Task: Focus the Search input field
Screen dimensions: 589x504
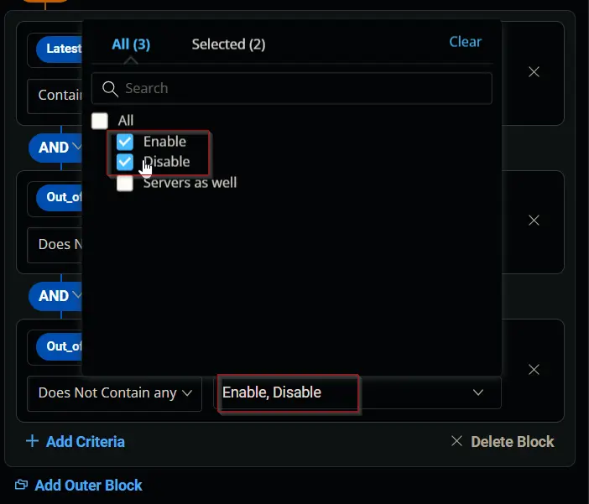Action: (x=292, y=89)
